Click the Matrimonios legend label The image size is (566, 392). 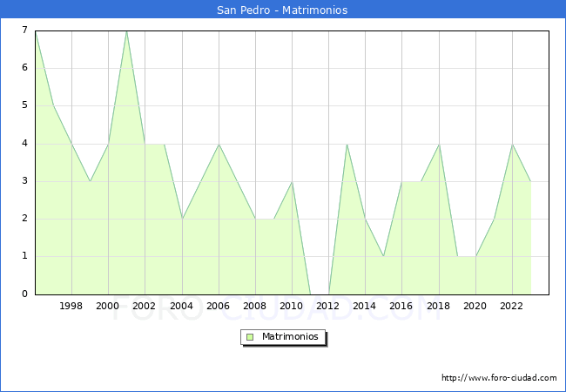(x=290, y=336)
